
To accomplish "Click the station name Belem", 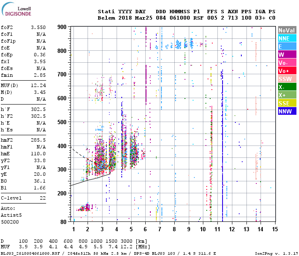I will (x=106, y=18).
